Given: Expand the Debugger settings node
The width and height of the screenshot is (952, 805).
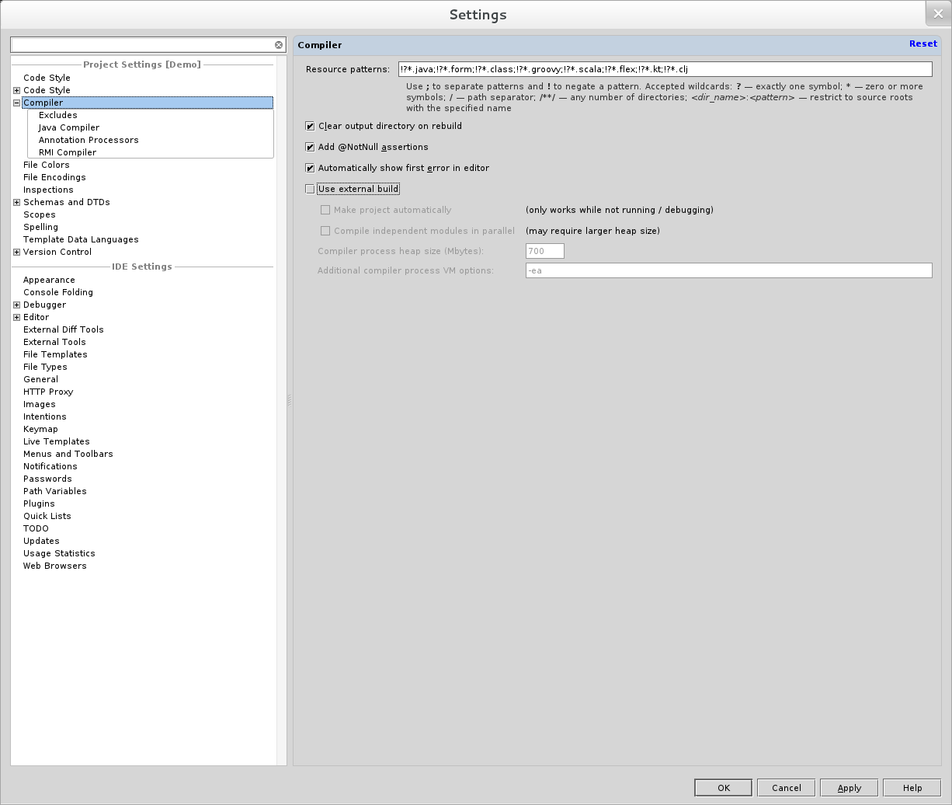Looking at the screenshot, I should coord(16,305).
